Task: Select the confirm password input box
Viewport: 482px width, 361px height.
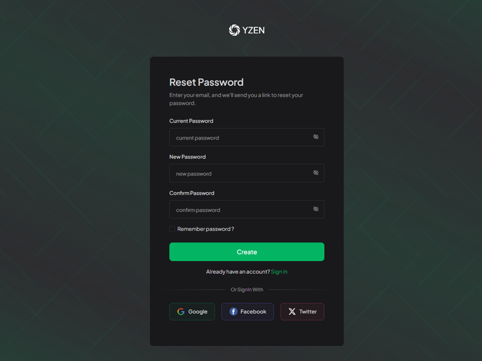Action: pos(241,210)
